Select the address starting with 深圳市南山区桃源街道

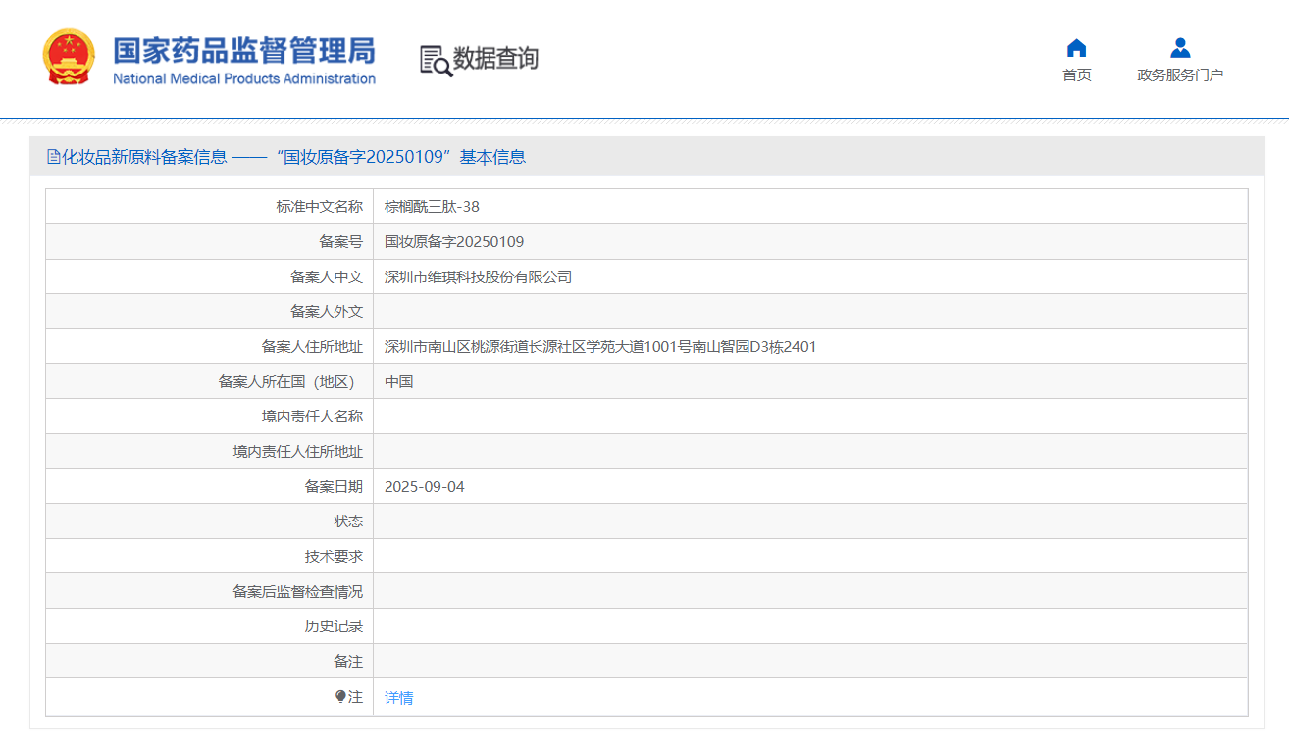point(600,347)
